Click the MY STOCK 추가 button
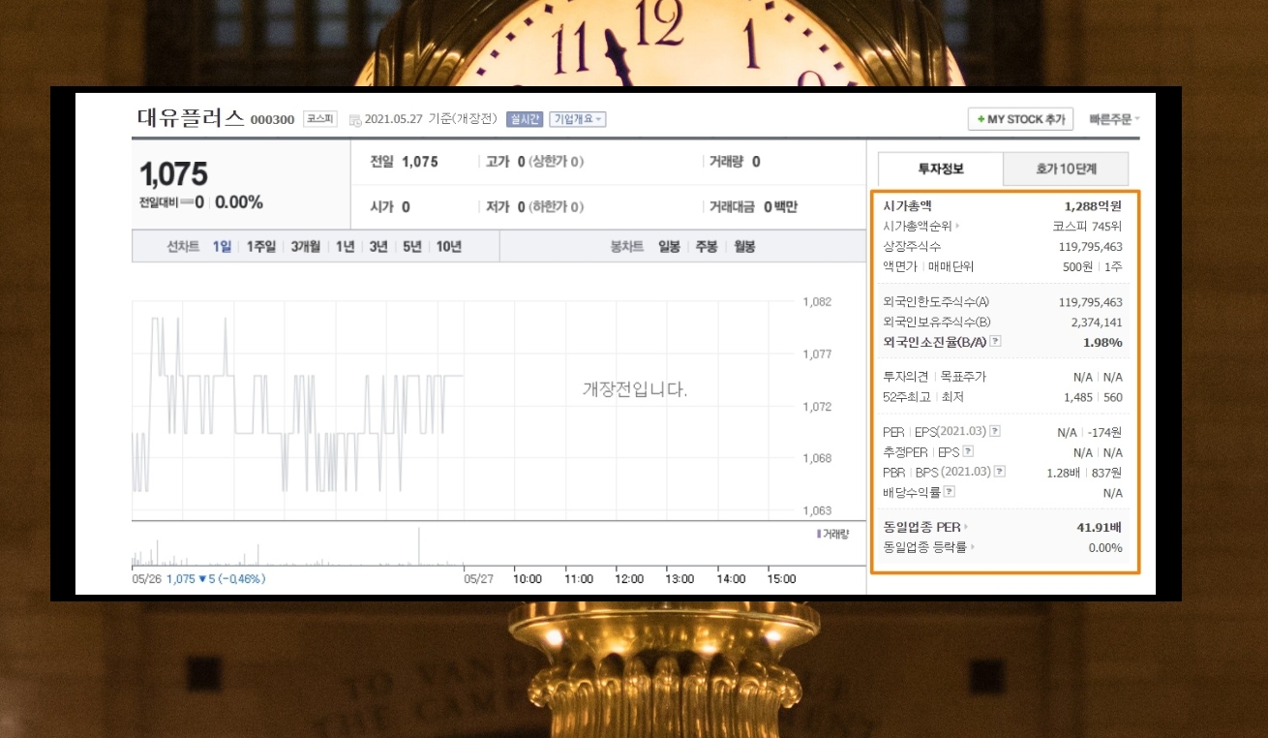This screenshot has height=738, width=1268. pos(1020,119)
